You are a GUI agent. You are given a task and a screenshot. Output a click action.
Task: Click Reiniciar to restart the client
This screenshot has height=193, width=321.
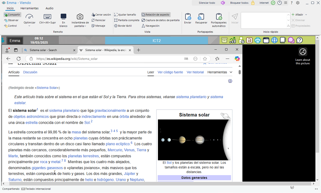(99, 20)
